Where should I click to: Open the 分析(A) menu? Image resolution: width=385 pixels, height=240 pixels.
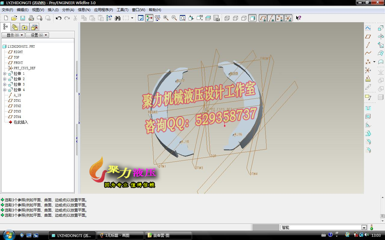(69, 10)
